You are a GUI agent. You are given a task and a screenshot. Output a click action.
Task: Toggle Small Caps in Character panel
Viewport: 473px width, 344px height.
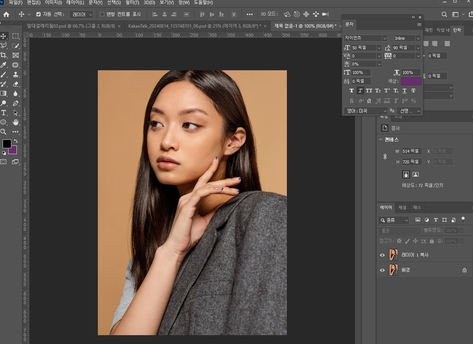pyautogui.click(x=378, y=91)
